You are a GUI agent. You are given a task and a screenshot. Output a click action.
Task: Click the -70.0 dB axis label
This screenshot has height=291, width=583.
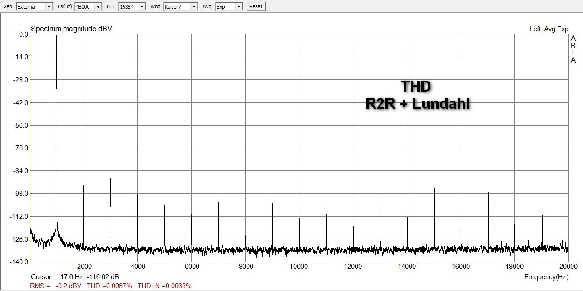click(x=20, y=148)
